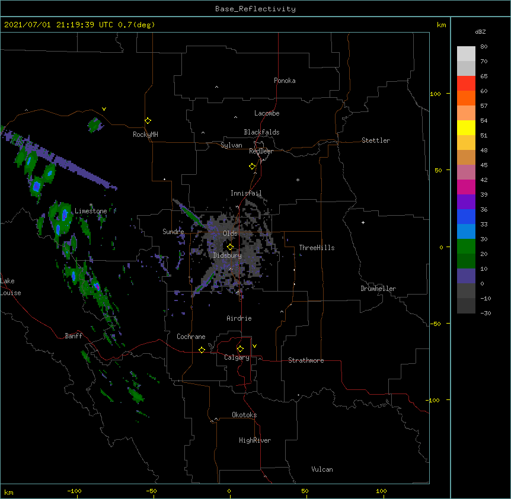
Task: Click the Limestone label
Action: (x=91, y=211)
